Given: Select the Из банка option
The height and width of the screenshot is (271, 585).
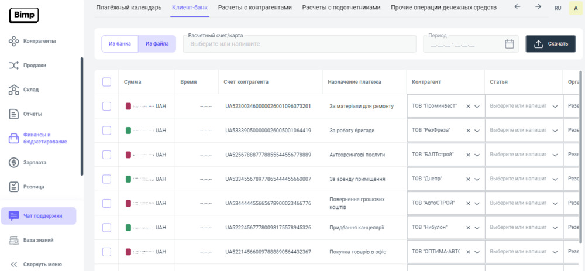Looking at the screenshot, I should (120, 44).
